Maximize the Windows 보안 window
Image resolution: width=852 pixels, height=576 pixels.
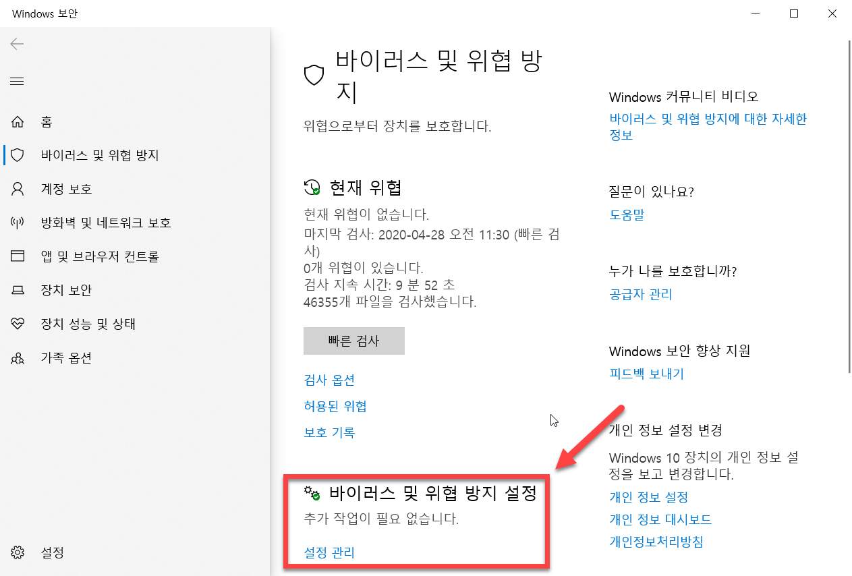click(794, 13)
